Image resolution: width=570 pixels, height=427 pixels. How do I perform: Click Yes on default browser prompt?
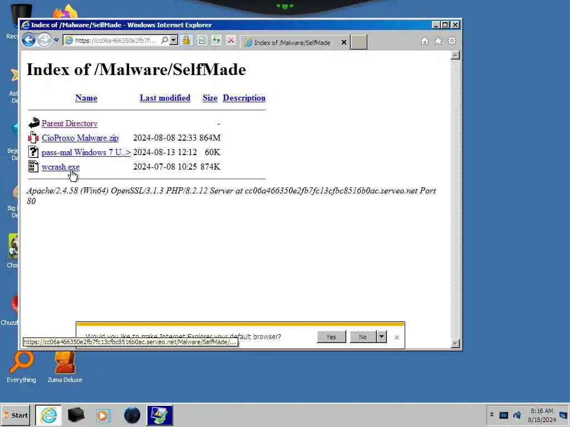(x=331, y=337)
